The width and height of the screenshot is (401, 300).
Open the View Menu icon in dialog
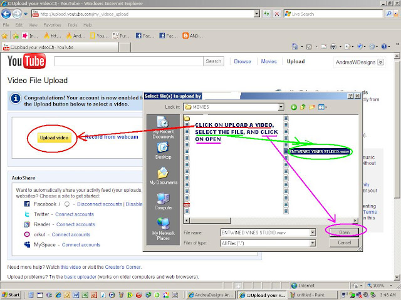pyautogui.click(x=322, y=107)
